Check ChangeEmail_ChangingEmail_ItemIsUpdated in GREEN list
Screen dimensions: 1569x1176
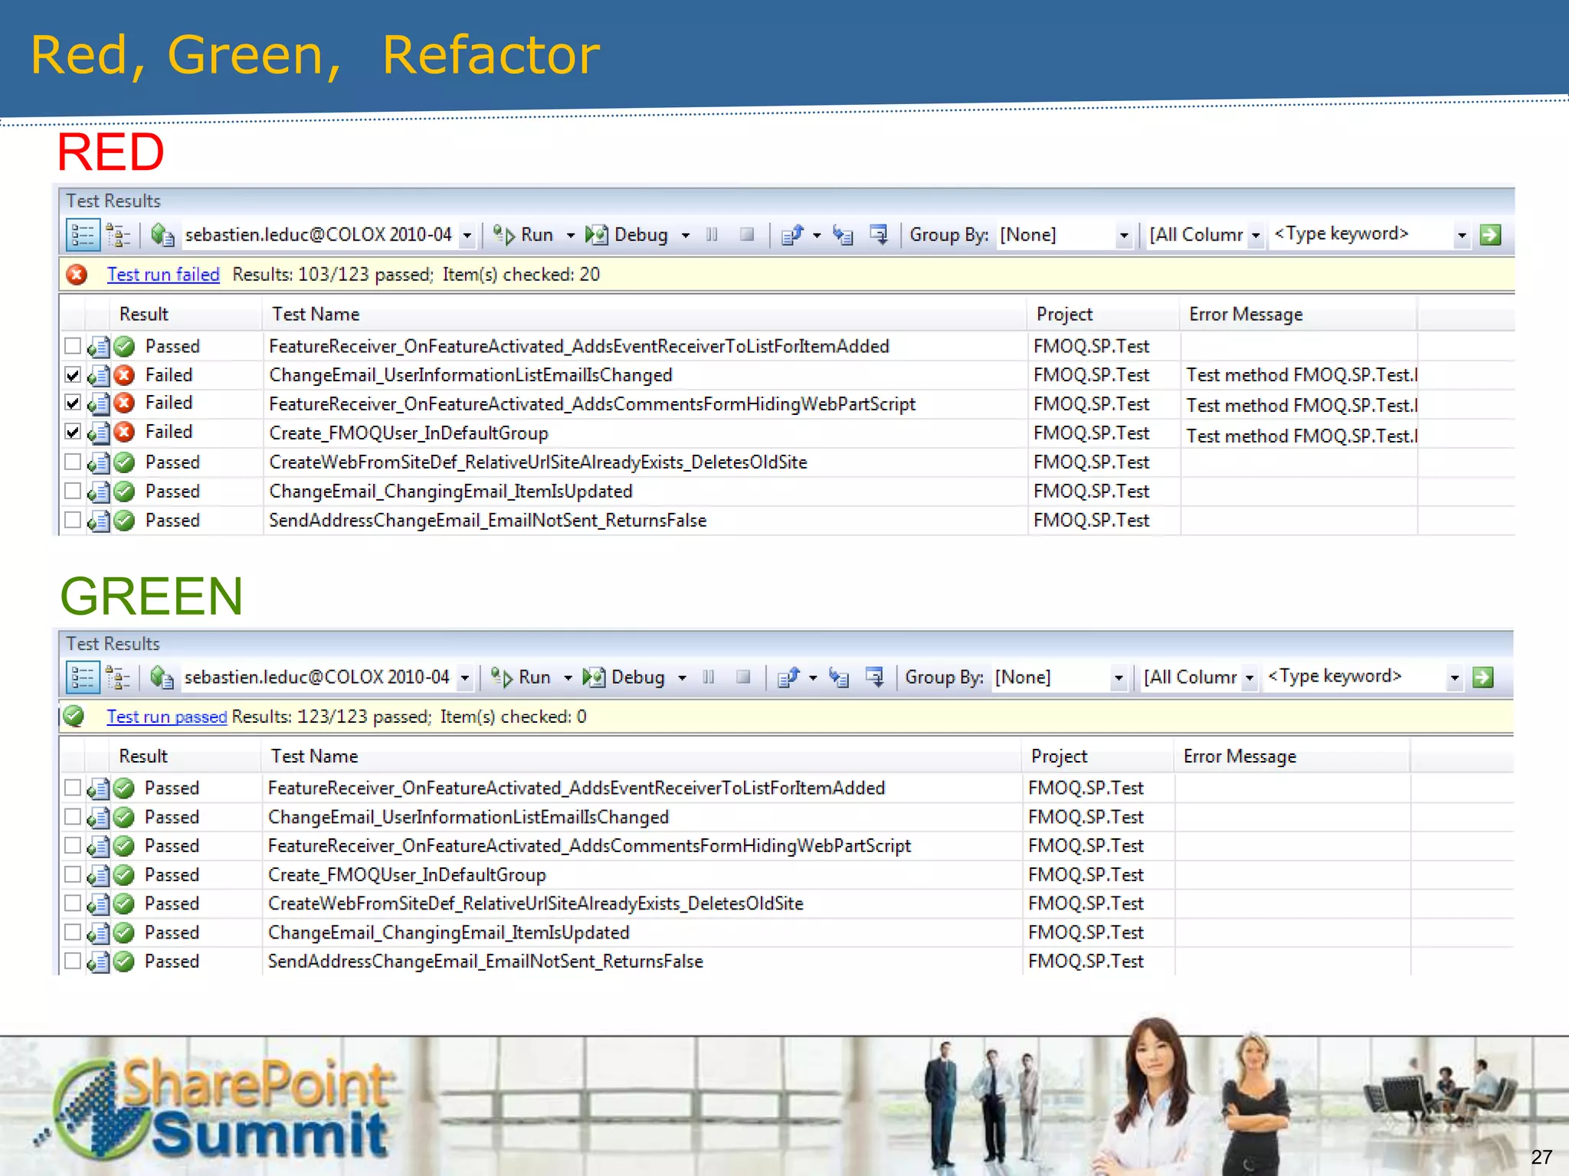click(73, 933)
